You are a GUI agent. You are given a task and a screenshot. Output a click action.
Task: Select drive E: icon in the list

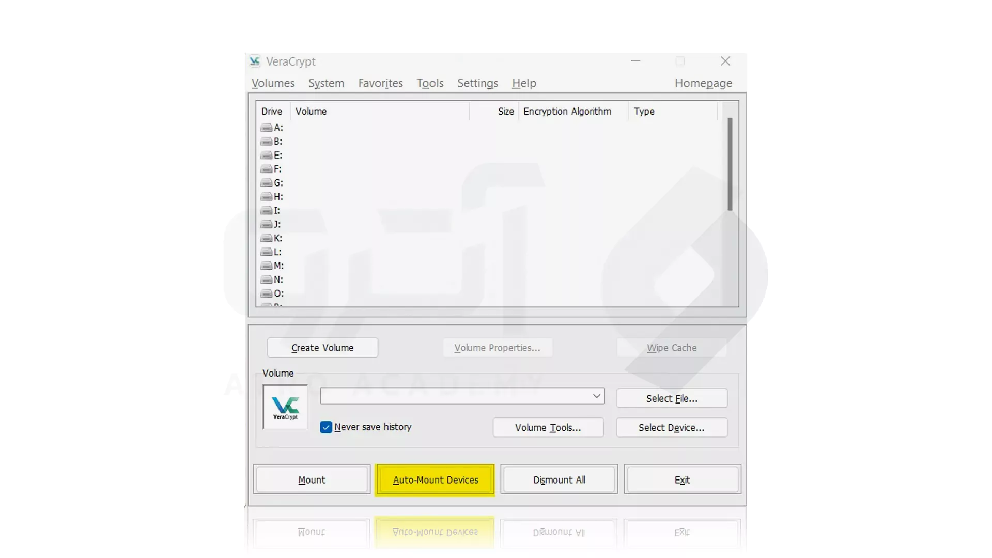tap(266, 156)
